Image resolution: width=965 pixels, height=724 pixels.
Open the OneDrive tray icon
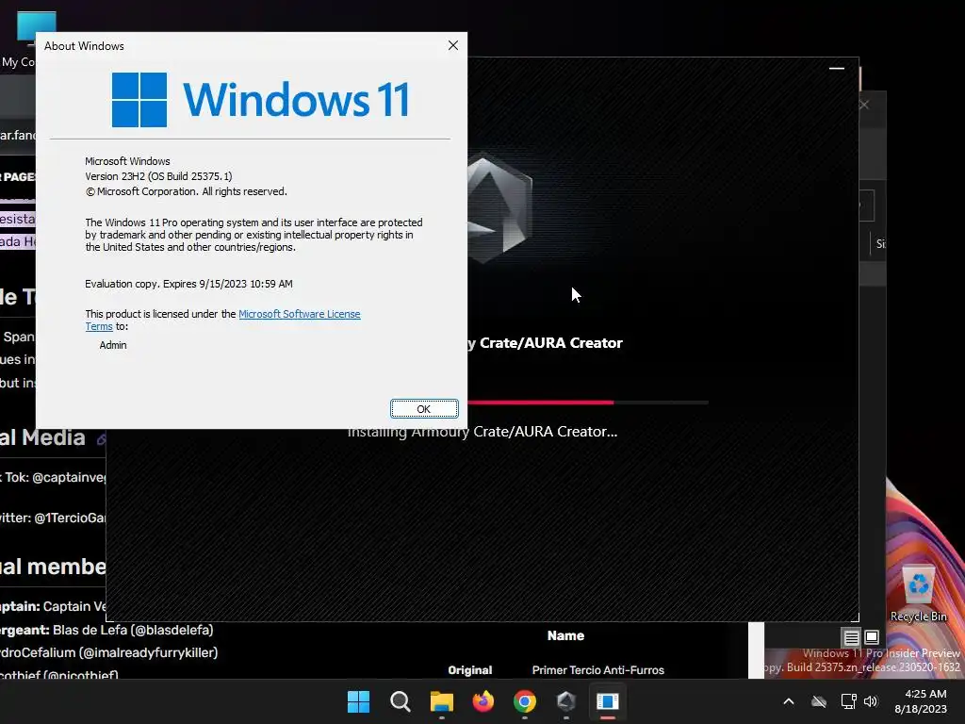pyautogui.click(x=819, y=701)
